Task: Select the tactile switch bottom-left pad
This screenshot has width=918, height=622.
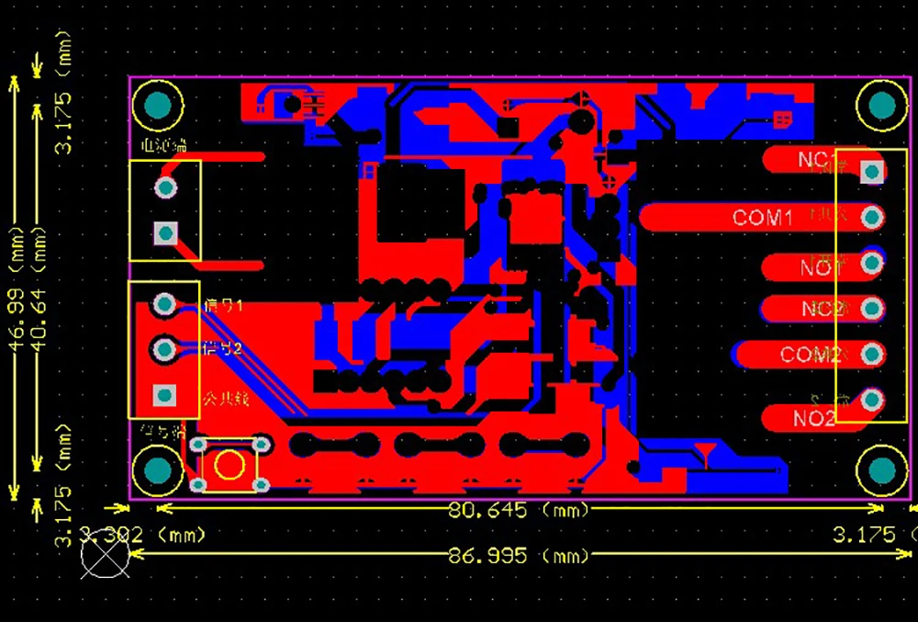Action: point(198,485)
